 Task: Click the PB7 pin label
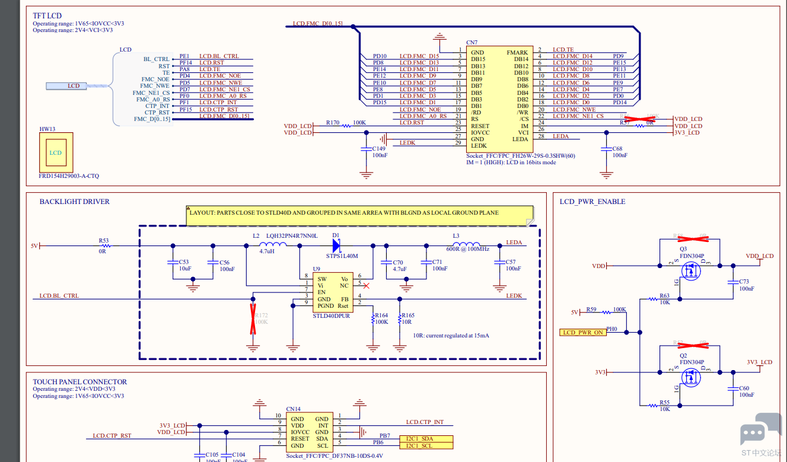click(385, 436)
